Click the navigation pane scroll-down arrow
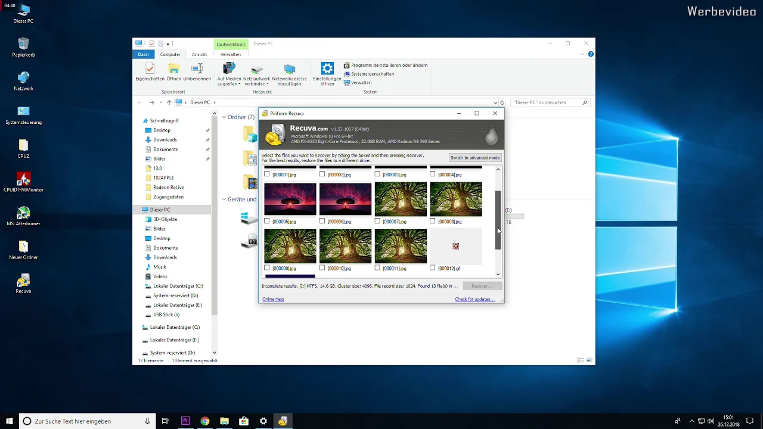This screenshot has width=763, height=429. point(214,353)
